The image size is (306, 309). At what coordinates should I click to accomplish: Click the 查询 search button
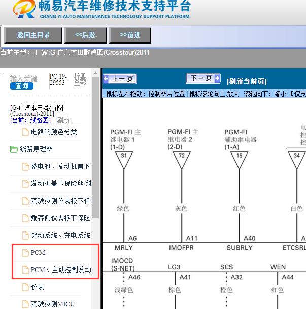(22, 86)
